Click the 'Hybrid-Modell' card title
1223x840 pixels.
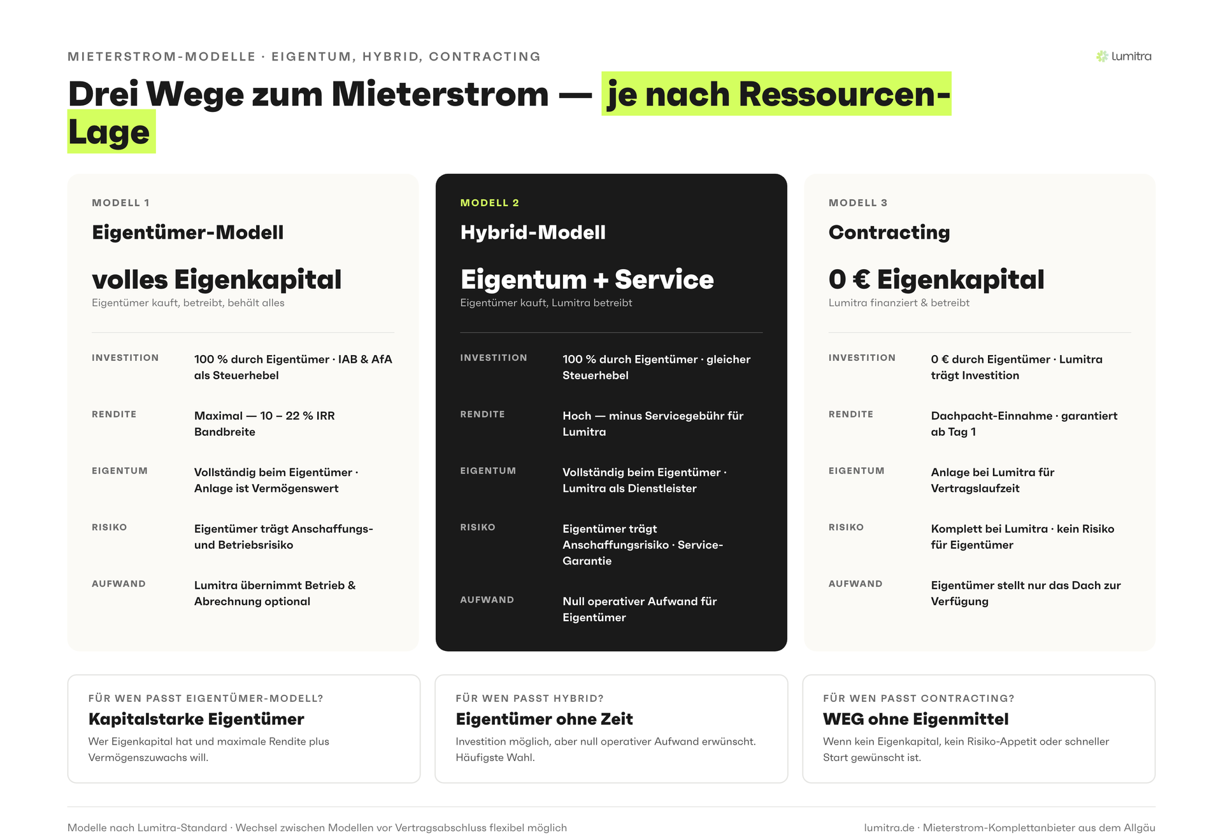pyautogui.click(x=533, y=232)
